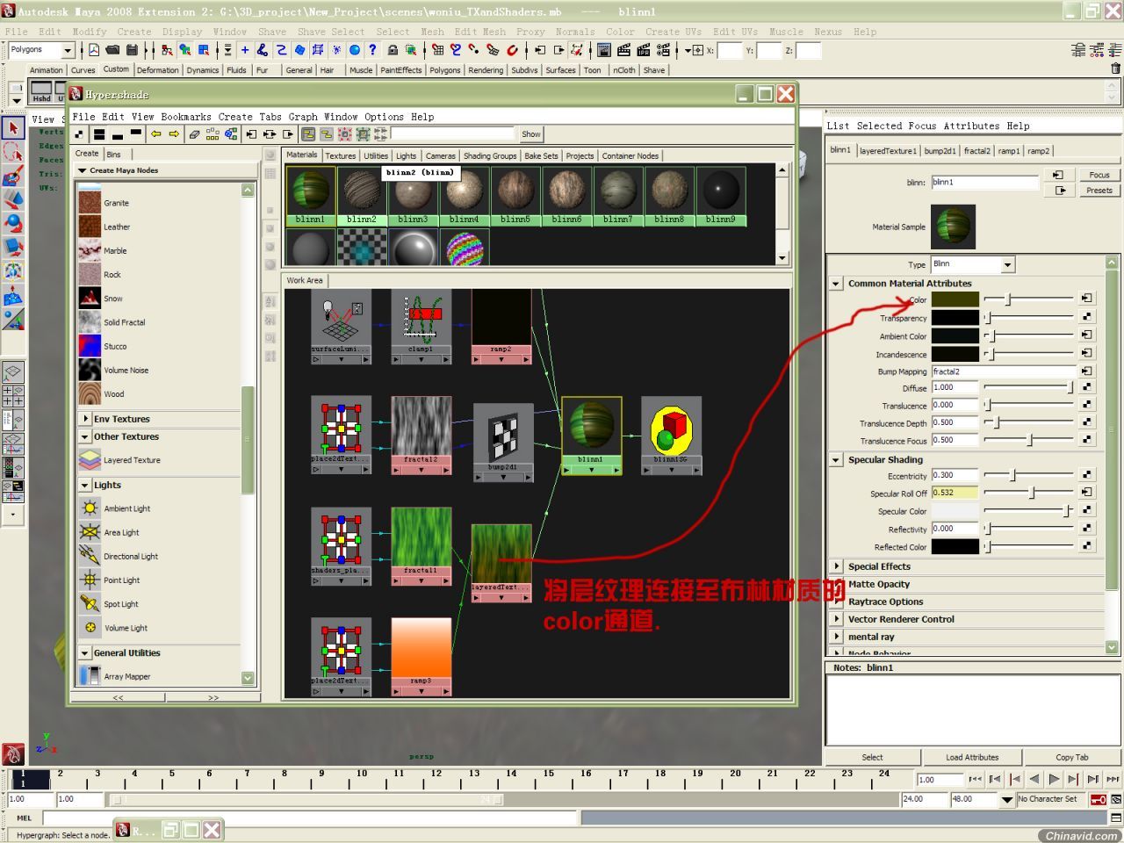Screen dimensions: 1124x843
Task: Click the blinn1 Material Sample preview
Action: (x=954, y=227)
